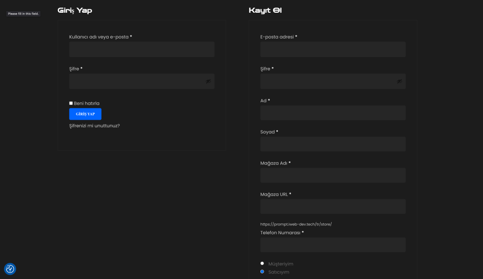Click the login Şifre input field
This screenshot has width=483, height=279.
point(137,82)
